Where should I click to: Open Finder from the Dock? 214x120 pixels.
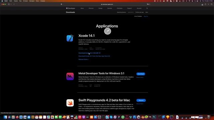(x=5, y=117)
